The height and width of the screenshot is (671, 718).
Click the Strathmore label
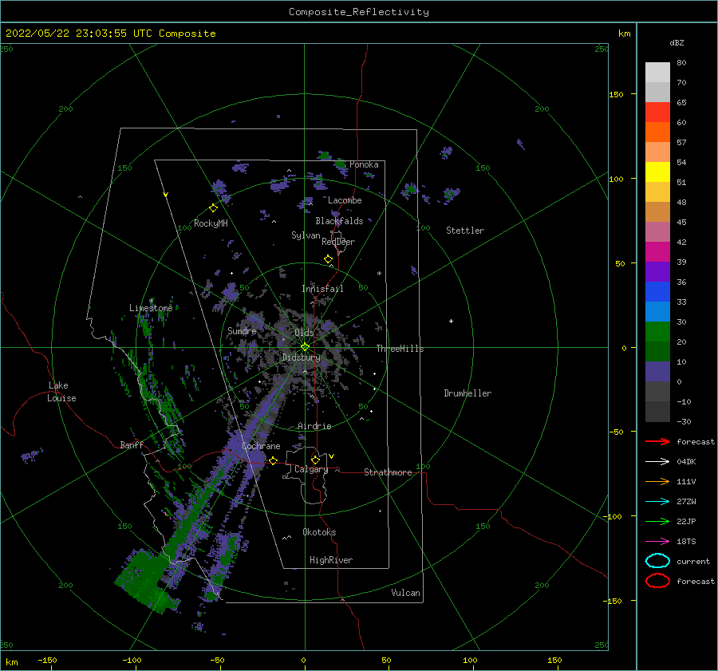388,472
